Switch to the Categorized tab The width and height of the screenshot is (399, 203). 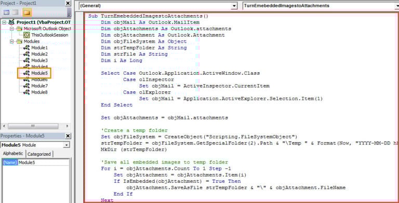coord(39,154)
